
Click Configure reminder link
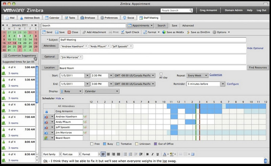tap(233, 84)
